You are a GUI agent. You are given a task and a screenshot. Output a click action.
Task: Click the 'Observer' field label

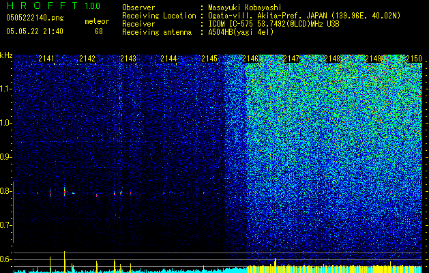click(138, 8)
